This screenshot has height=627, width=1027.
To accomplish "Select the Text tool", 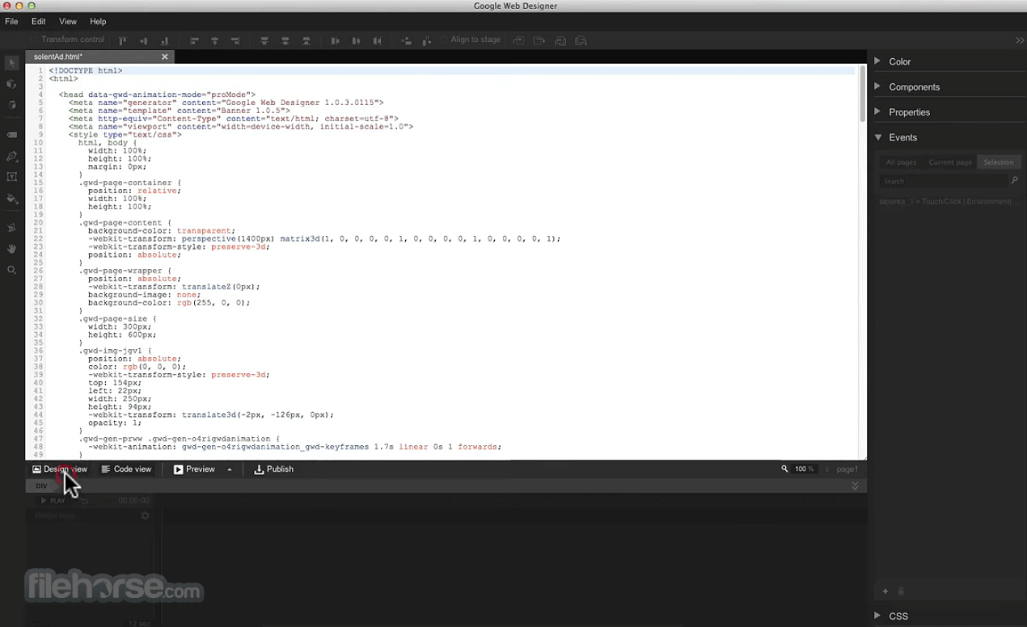I will (x=11, y=177).
